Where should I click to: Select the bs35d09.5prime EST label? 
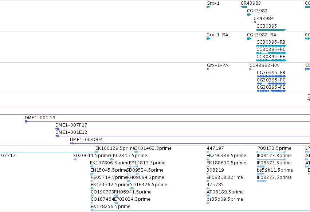[225, 199]
